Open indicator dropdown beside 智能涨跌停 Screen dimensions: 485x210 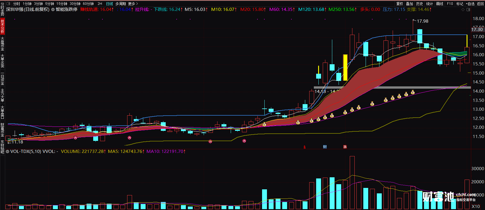[53, 9]
